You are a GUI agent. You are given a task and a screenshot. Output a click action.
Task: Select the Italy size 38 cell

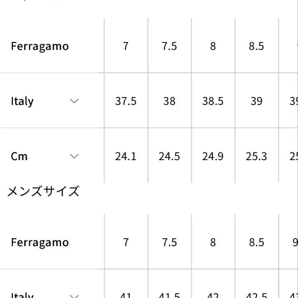169,101
